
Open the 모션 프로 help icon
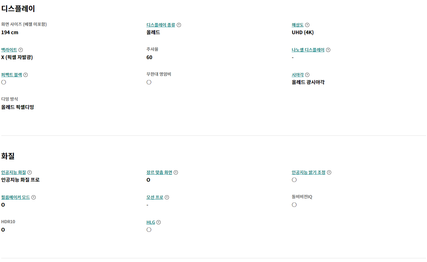coord(167,197)
